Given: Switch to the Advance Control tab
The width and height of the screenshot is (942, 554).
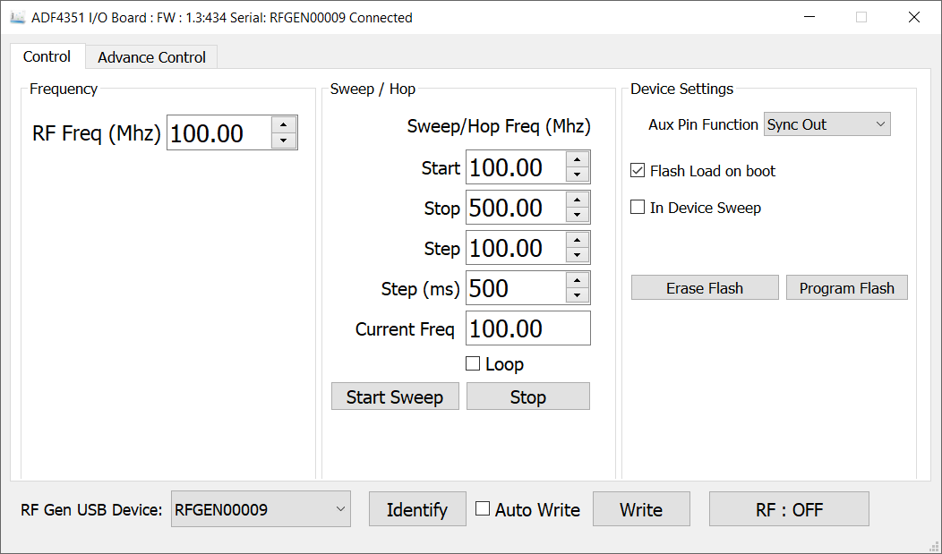Looking at the screenshot, I should (151, 57).
